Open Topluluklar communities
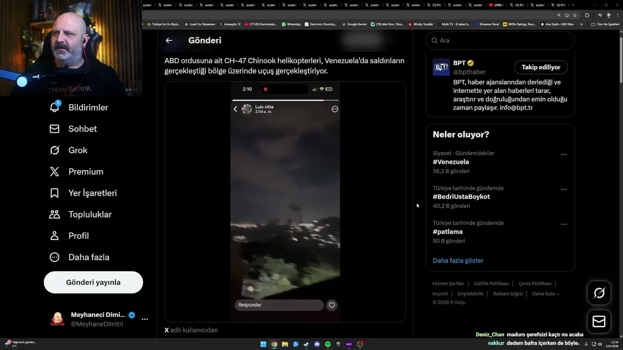This screenshot has width=623, height=350. click(80, 214)
